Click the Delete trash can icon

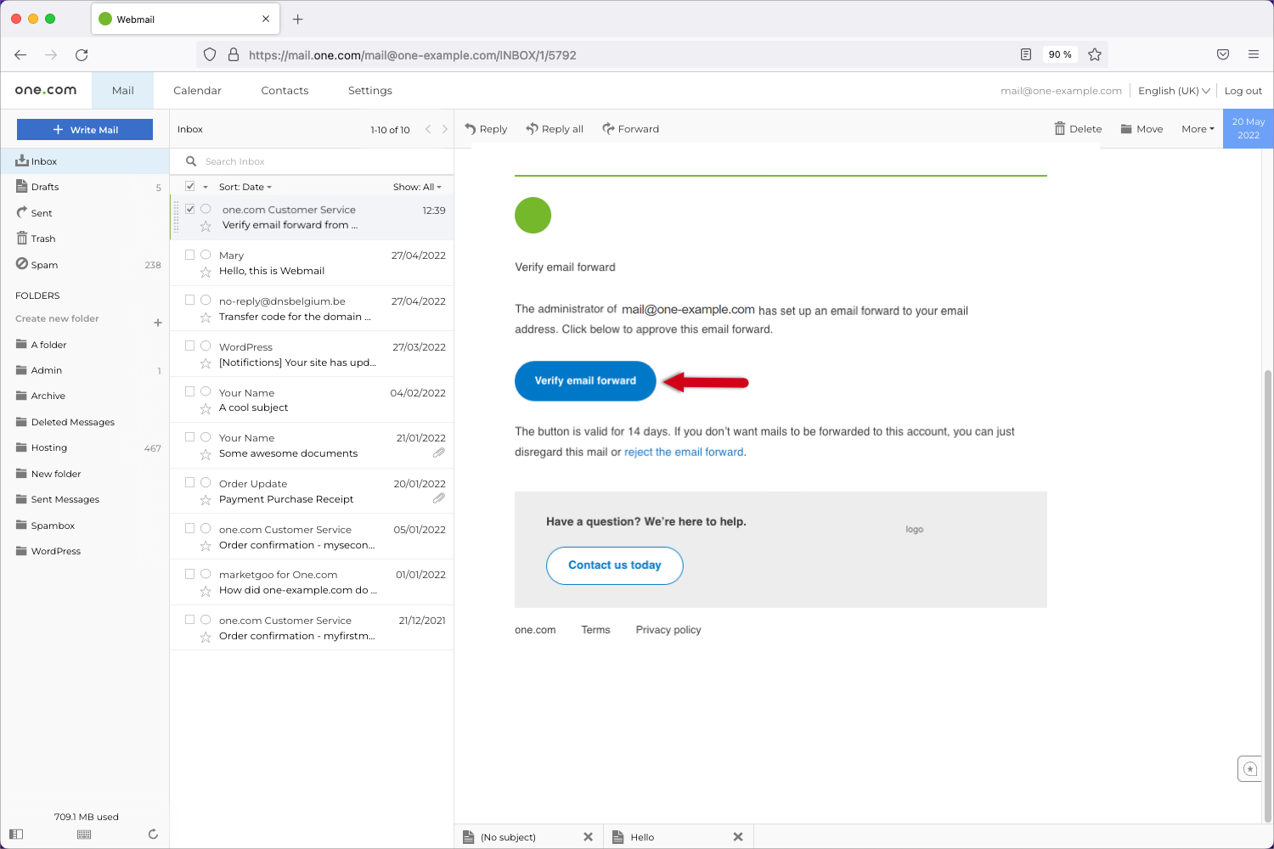pos(1059,129)
